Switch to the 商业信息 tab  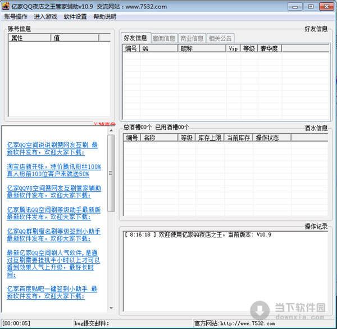[192, 38]
